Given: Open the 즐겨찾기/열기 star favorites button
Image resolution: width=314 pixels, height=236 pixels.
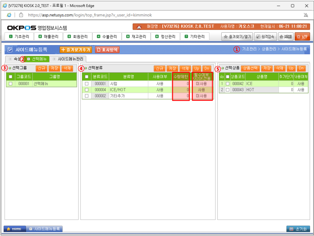Looking at the screenshot, I should (x=237, y=37).
